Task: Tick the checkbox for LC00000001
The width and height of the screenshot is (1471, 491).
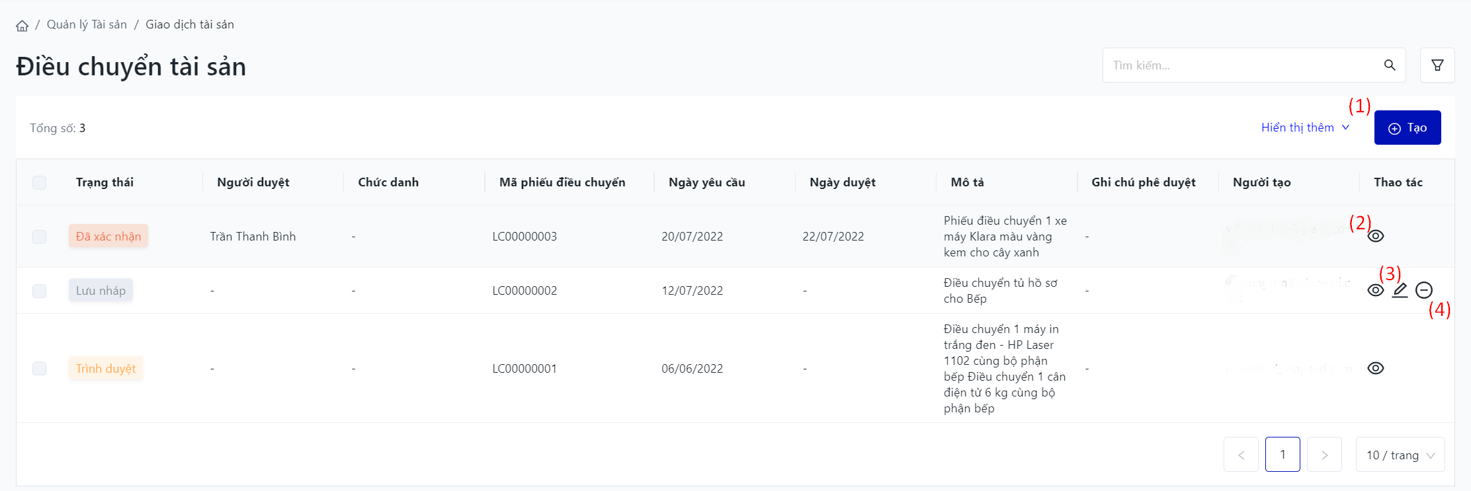Action: [x=40, y=368]
